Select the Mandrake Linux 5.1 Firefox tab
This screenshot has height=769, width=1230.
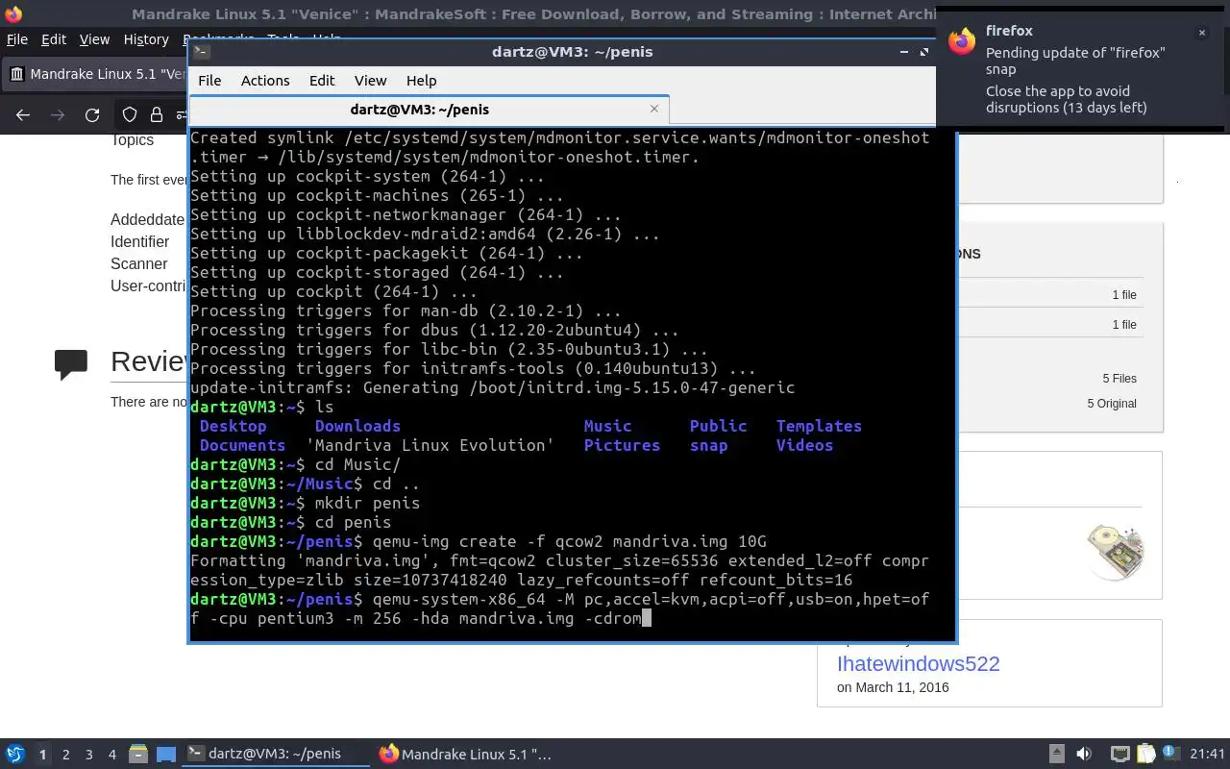[x=96, y=74]
